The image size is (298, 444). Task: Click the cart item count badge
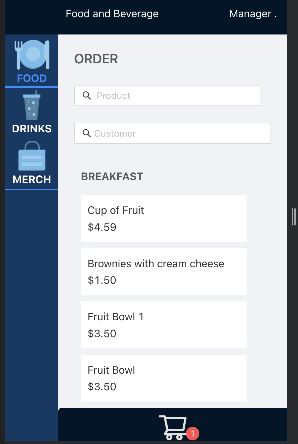pyautogui.click(x=193, y=434)
